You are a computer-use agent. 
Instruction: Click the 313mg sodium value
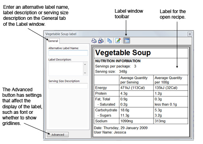point(160,121)
